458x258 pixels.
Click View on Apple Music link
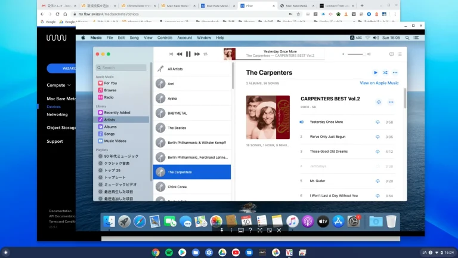[379, 83]
